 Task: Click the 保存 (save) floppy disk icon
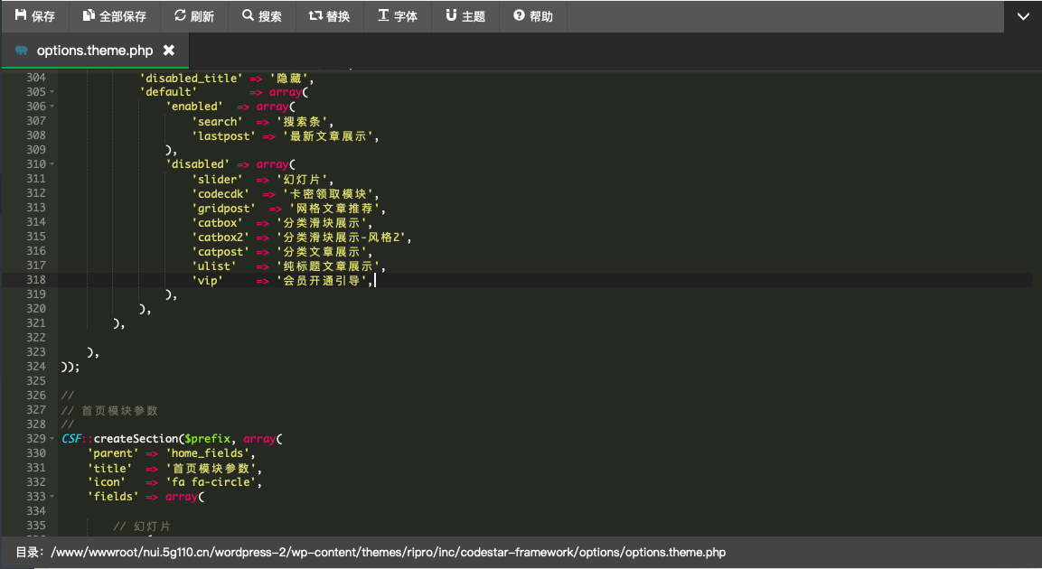coord(21,16)
